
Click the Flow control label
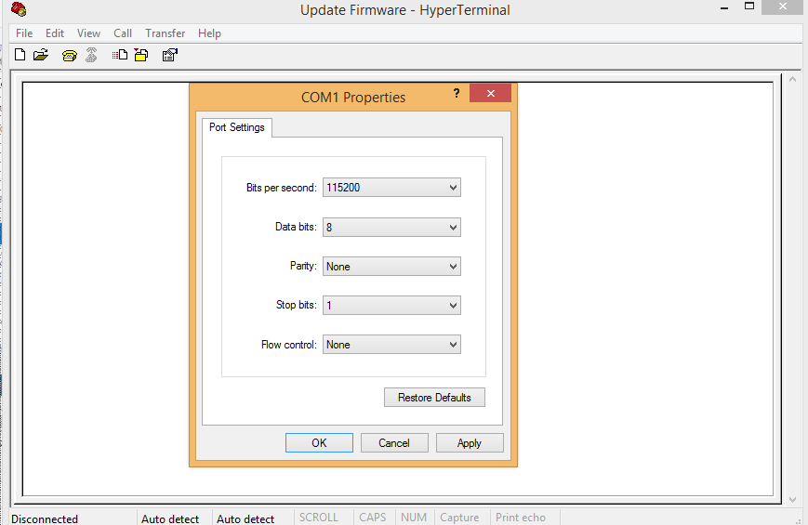[x=289, y=345]
